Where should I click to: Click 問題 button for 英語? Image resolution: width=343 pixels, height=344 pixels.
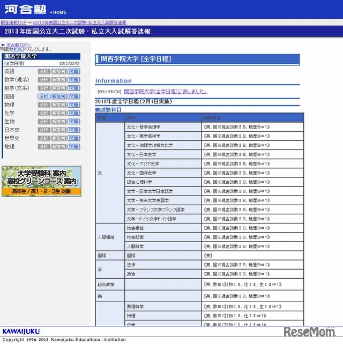coord(74,71)
